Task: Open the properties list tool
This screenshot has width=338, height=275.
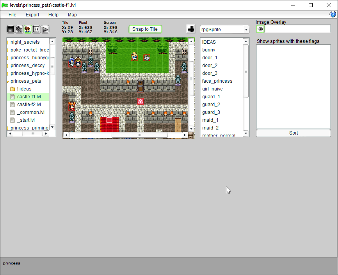Action: pyautogui.click(x=36, y=29)
